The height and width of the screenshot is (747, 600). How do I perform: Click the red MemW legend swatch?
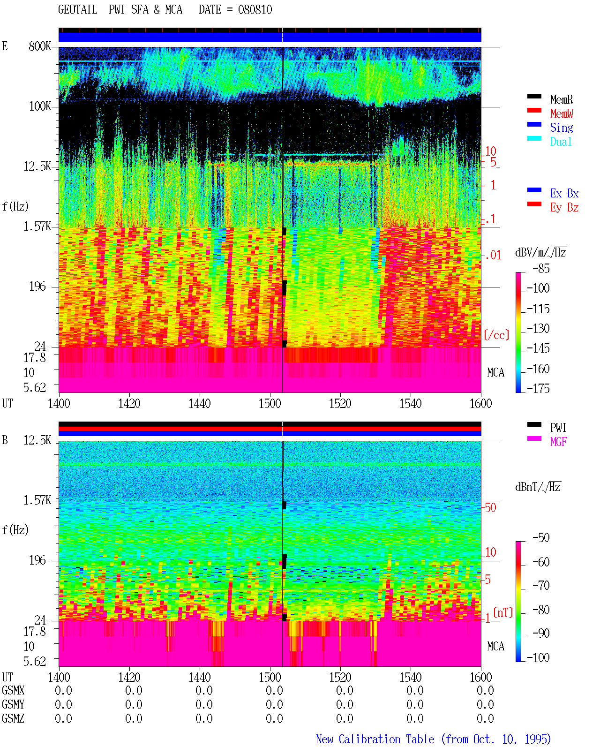click(x=534, y=110)
